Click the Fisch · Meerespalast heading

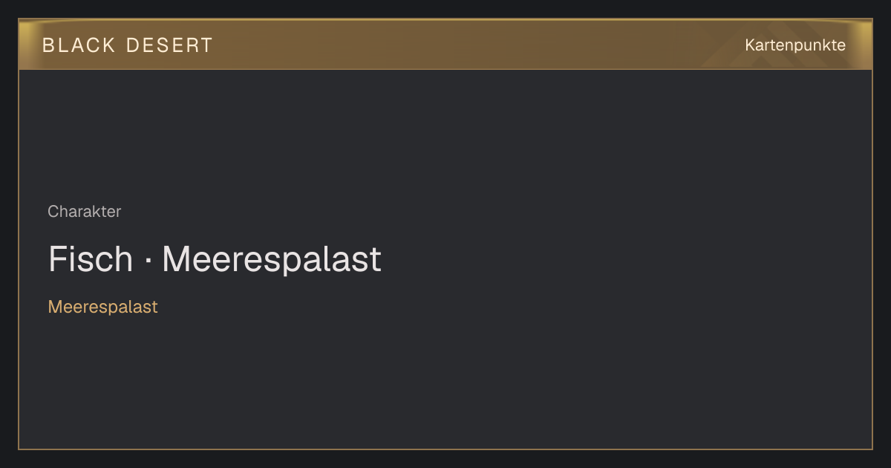click(x=215, y=259)
